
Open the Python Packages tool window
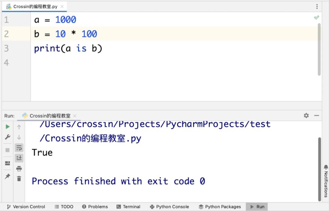coord(220,207)
